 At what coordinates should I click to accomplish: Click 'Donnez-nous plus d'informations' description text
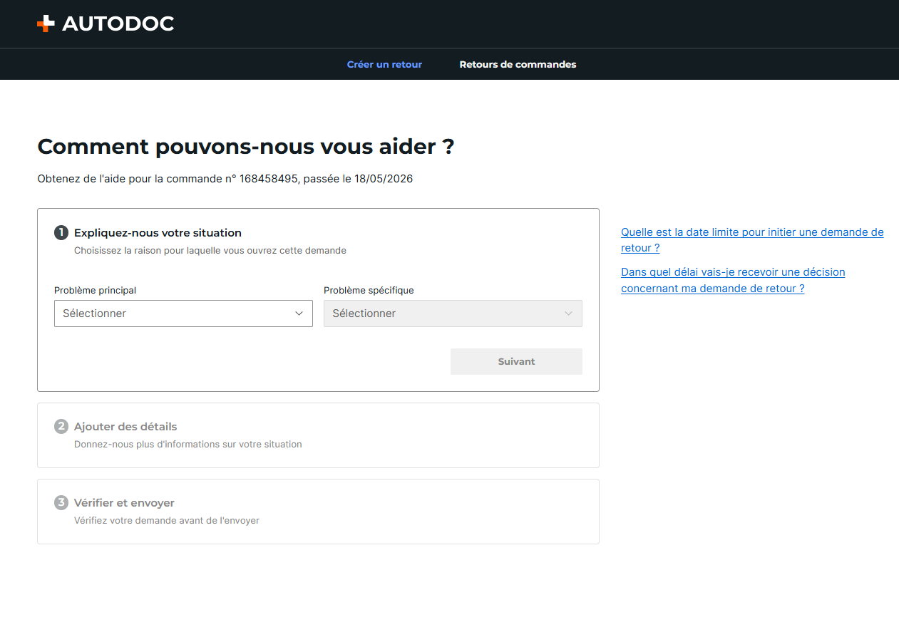pyautogui.click(x=188, y=445)
